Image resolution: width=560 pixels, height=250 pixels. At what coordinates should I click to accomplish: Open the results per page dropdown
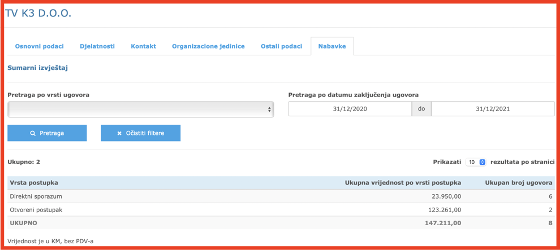tap(476, 162)
